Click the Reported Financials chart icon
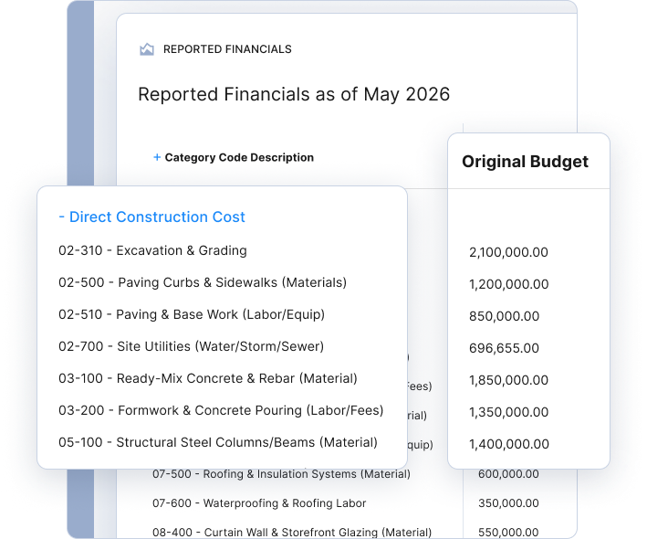Viewport: 647px width, 539px height. pos(147,49)
